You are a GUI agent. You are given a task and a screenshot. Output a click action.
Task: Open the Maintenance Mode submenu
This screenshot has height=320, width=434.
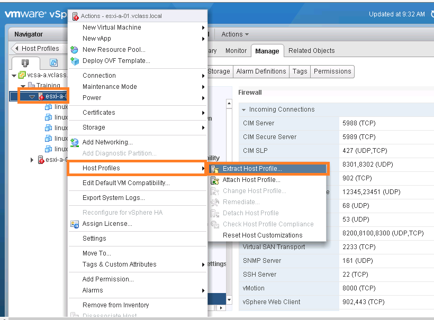(x=138, y=87)
